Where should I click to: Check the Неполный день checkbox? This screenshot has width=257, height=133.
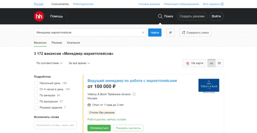[x=36, y=83]
